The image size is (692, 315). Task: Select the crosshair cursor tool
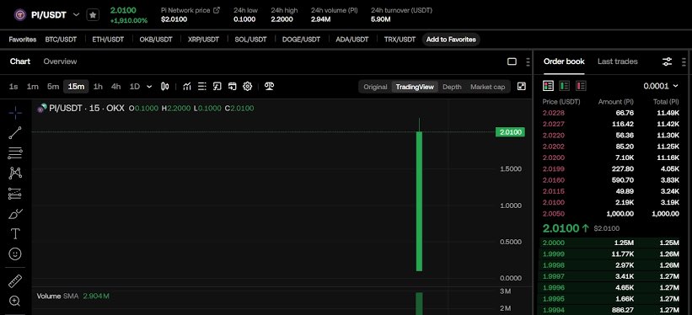click(x=15, y=113)
